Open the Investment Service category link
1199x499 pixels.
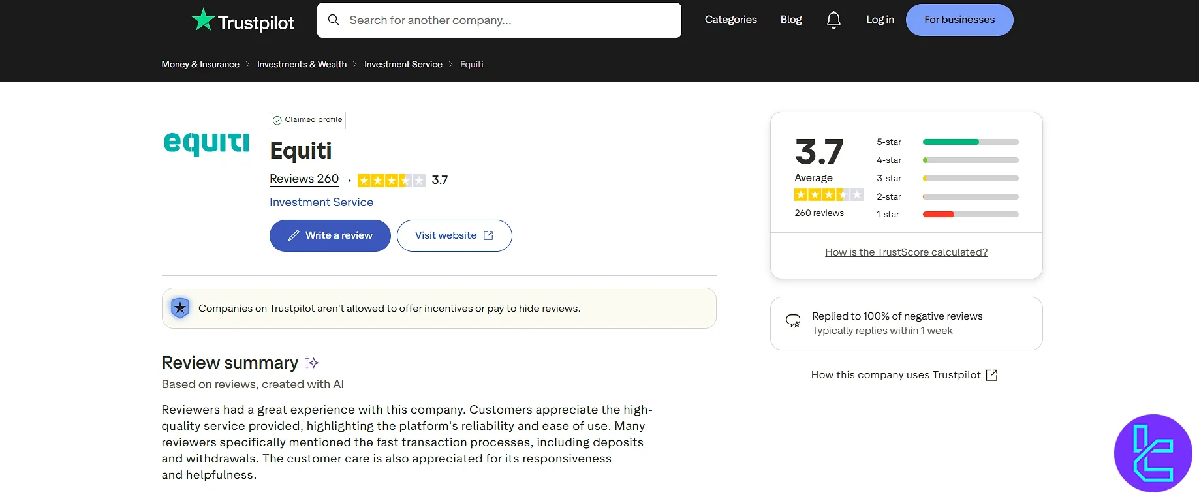click(x=321, y=202)
